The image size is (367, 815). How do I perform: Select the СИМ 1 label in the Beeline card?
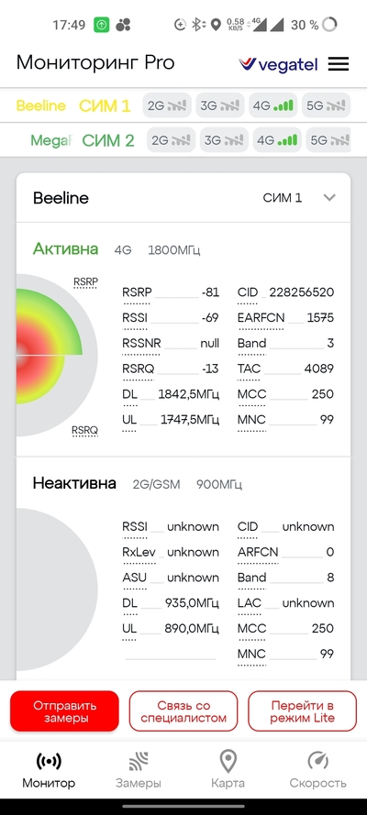tap(282, 197)
